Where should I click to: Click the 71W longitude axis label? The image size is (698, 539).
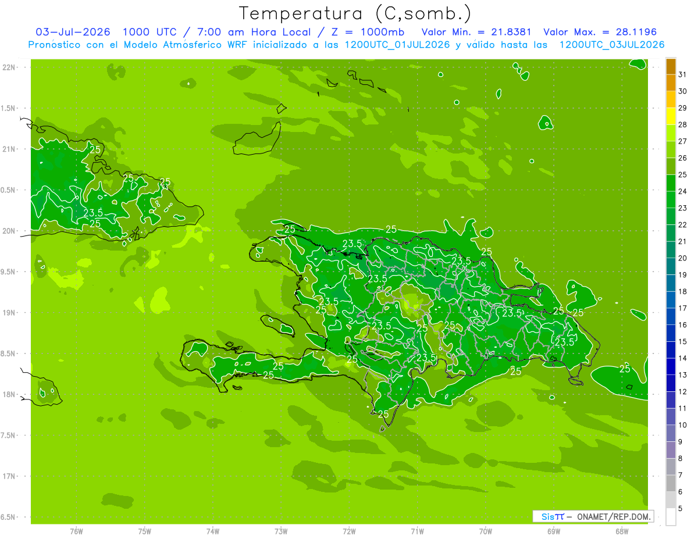417,531
